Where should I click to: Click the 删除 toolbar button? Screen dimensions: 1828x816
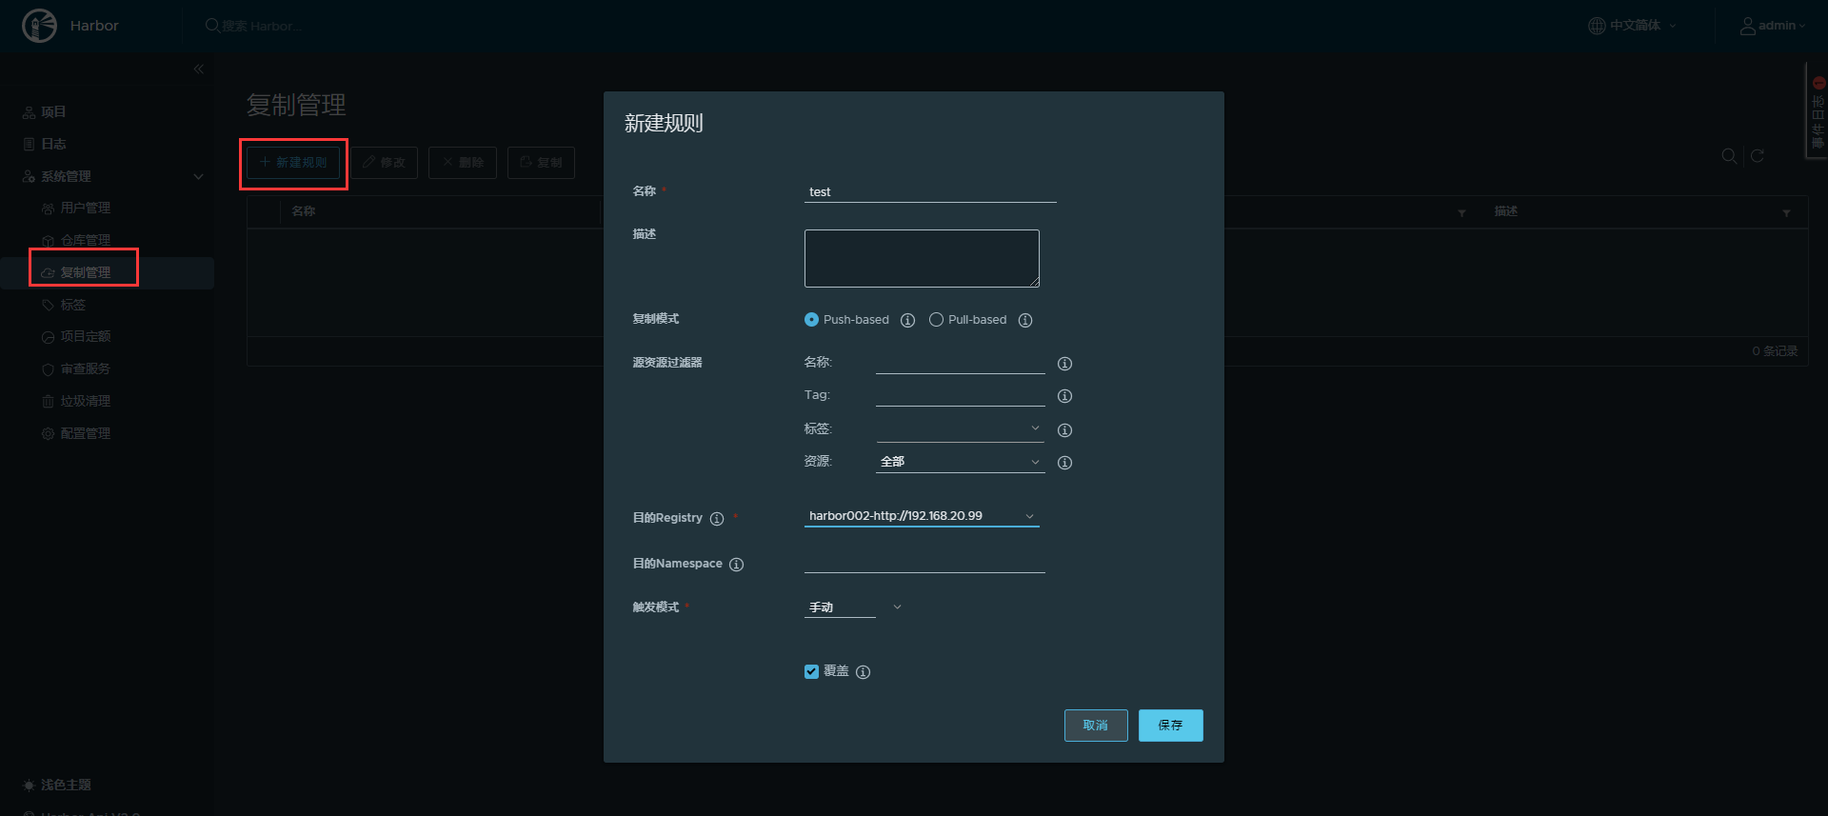click(x=463, y=163)
